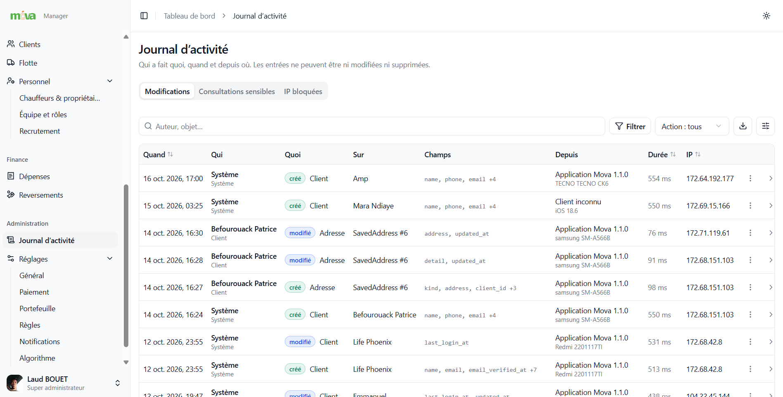Open row menu for Amp entry
This screenshot has width=783, height=397.
750,178
